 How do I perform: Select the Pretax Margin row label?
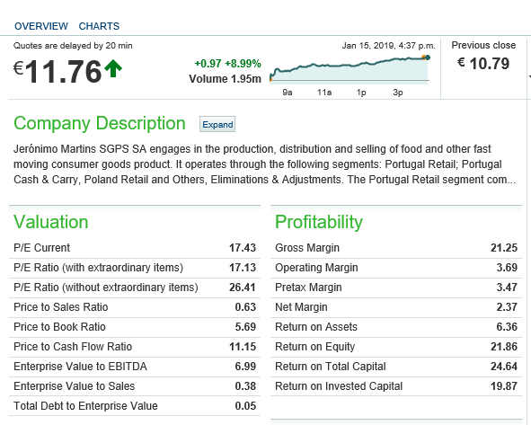tap(308, 288)
